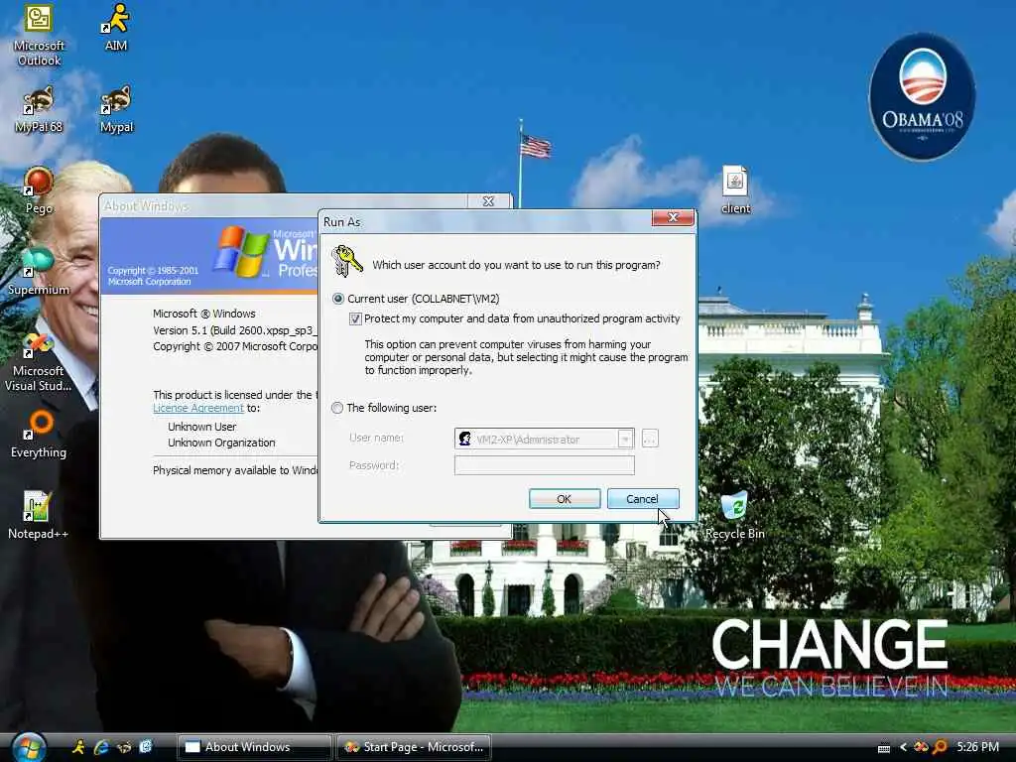Switch to Start Page Microsoft taskbar button

pyautogui.click(x=414, y=747)
